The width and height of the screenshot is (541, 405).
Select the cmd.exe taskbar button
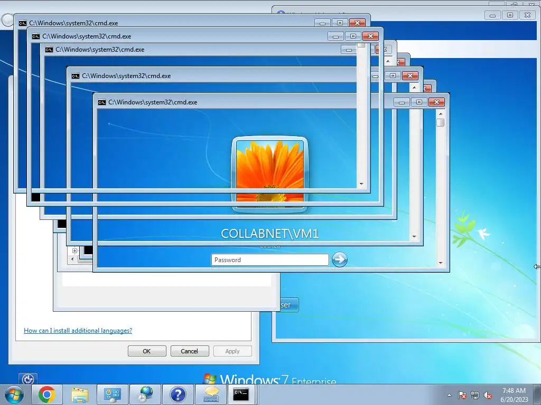tap(241, 394)
